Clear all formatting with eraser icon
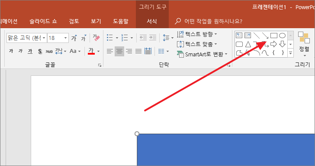This screenshot has height=166, width=315. [x=96, y=38]
